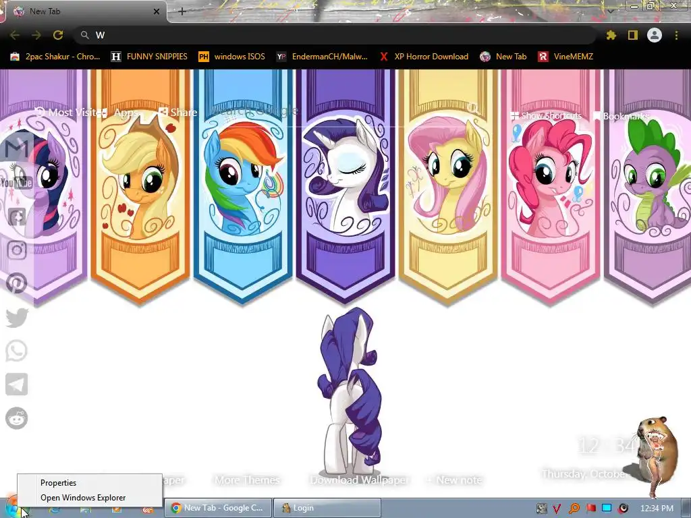Open the New Tab bookmark
691x518 pixels.
[503, 57]
